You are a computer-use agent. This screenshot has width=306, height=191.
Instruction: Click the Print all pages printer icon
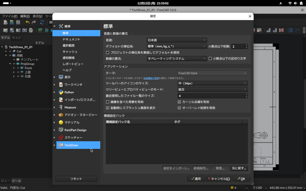pyautogui.click(x=31, y=30)
